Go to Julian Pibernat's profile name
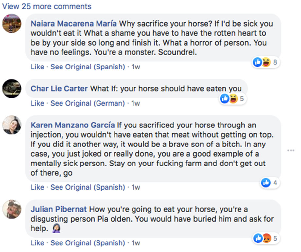Image resolution: width=301 pixels, height=252 pixels. pos(59,209)
